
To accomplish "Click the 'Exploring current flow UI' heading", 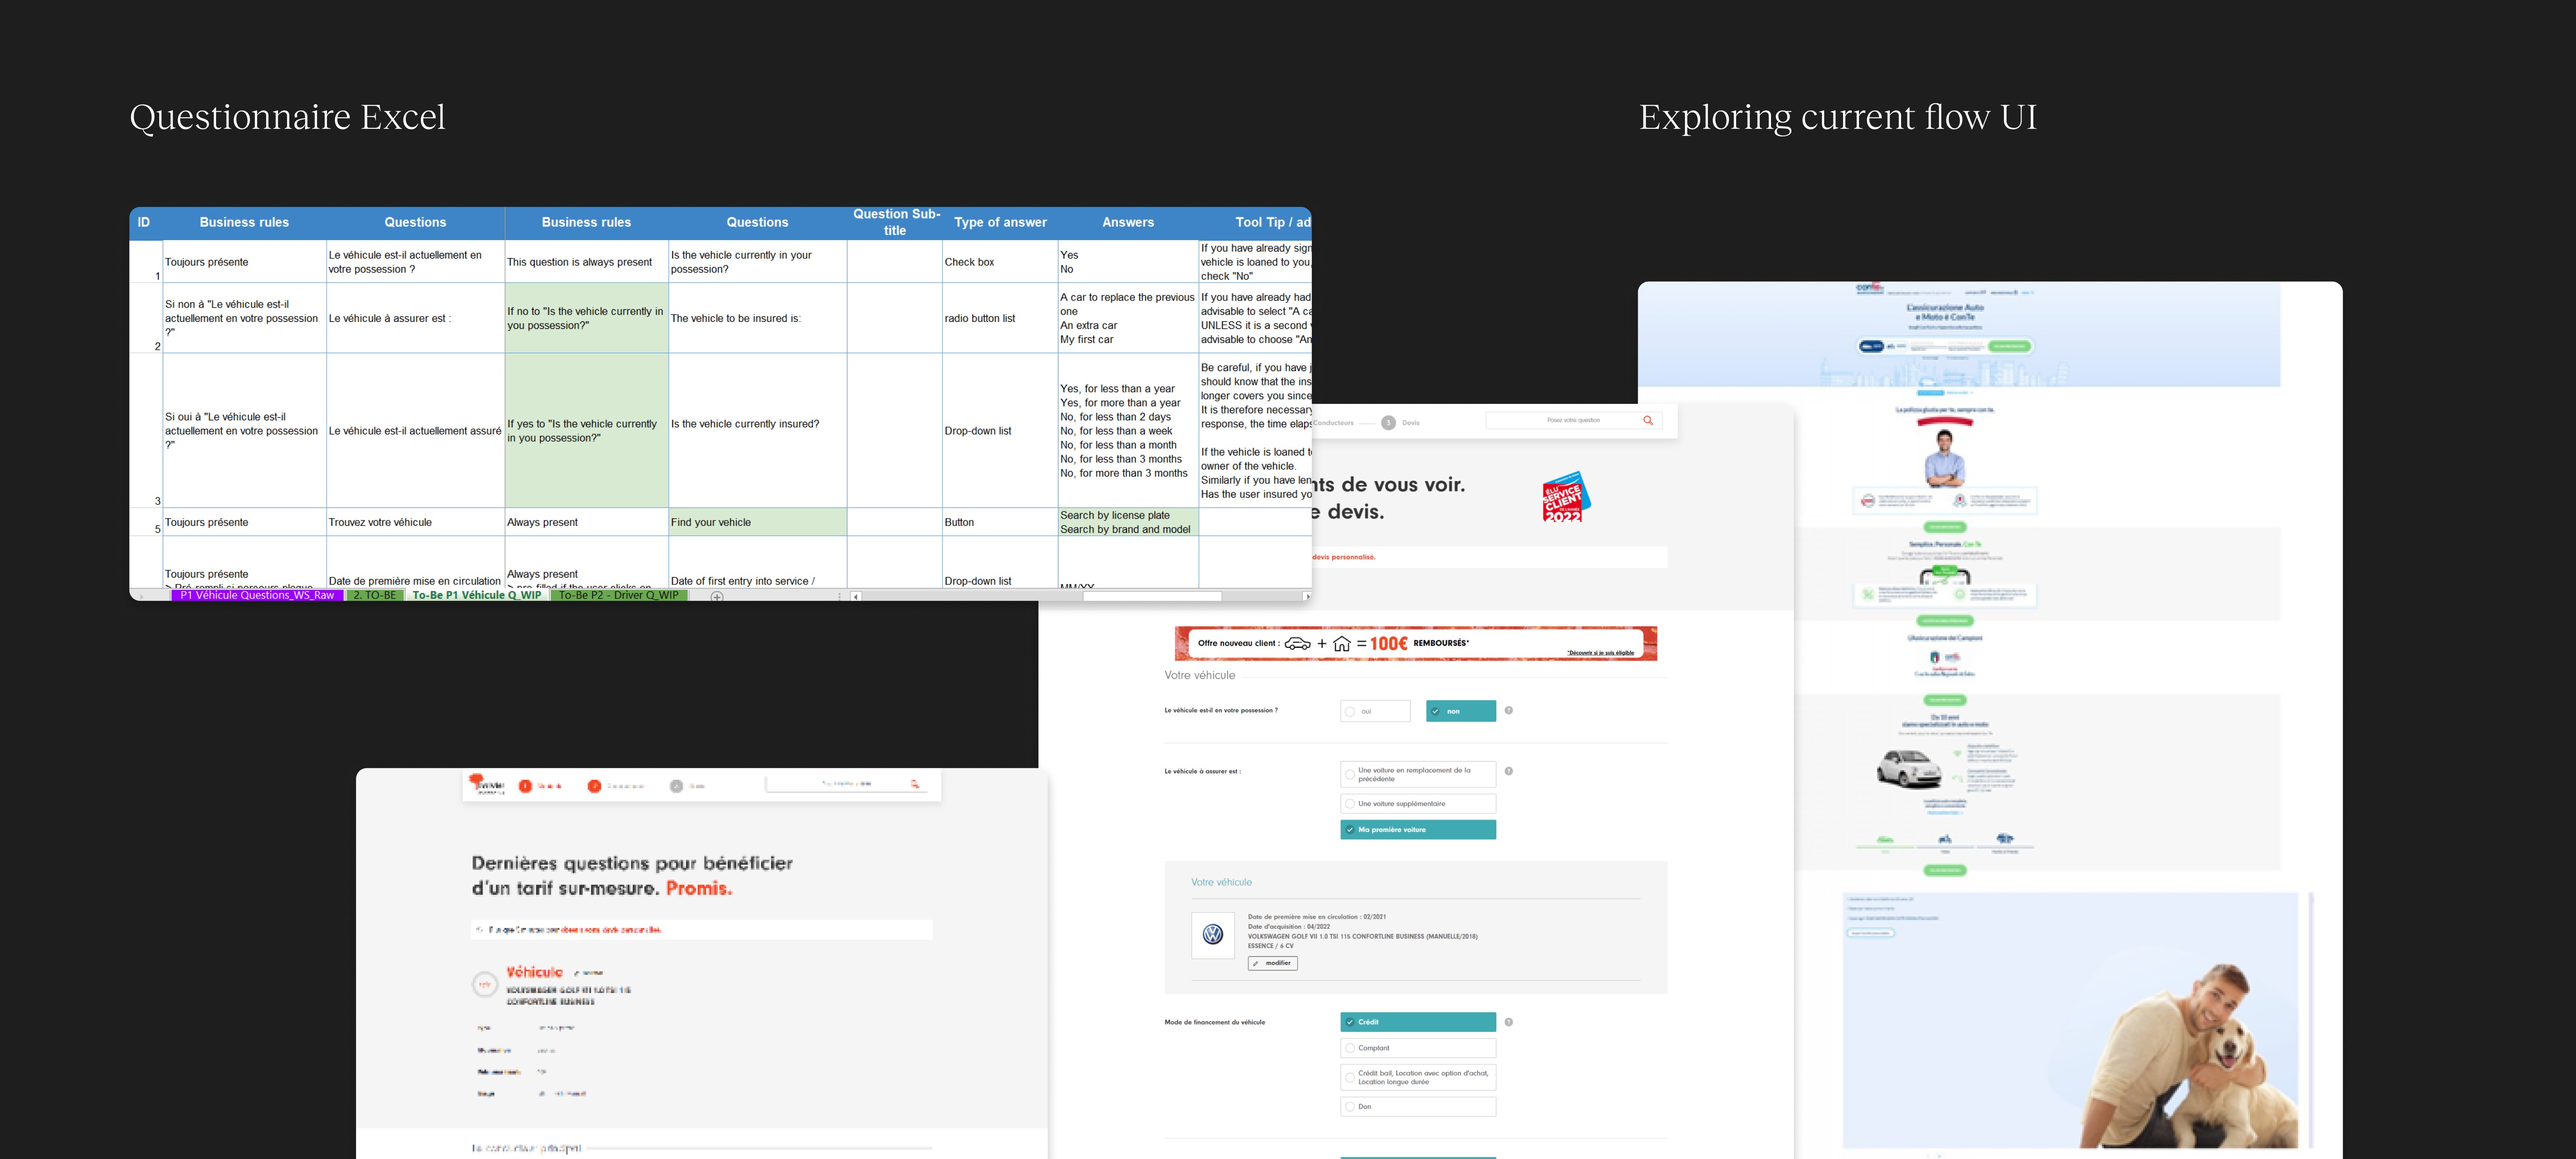I will tap(1838, 117).
